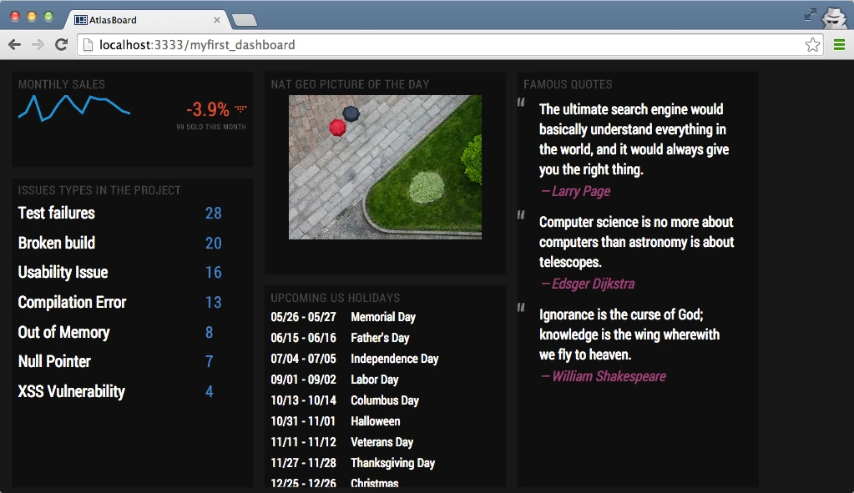Click the browser back arrow
Viewport: 854px width, 493px height.
pyautogui.click(x=15, y=44)
